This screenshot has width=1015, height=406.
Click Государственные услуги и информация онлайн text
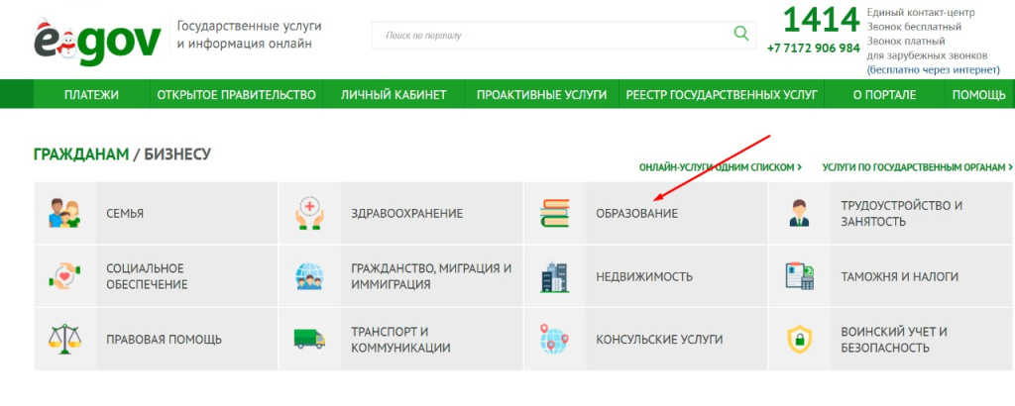[x=249, y=35]
